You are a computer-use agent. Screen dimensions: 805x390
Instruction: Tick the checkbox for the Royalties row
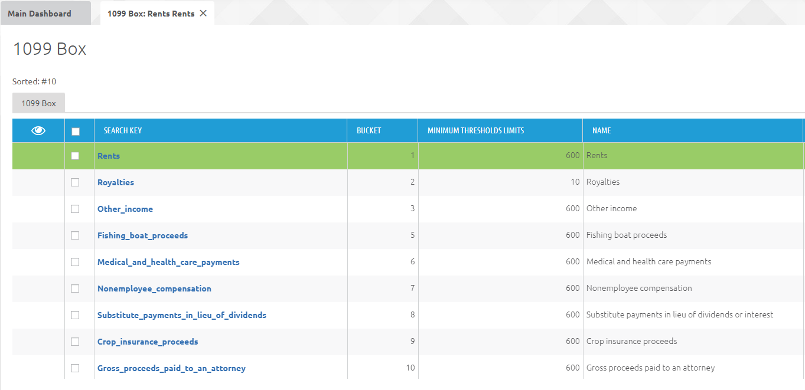tap(75, 182)
